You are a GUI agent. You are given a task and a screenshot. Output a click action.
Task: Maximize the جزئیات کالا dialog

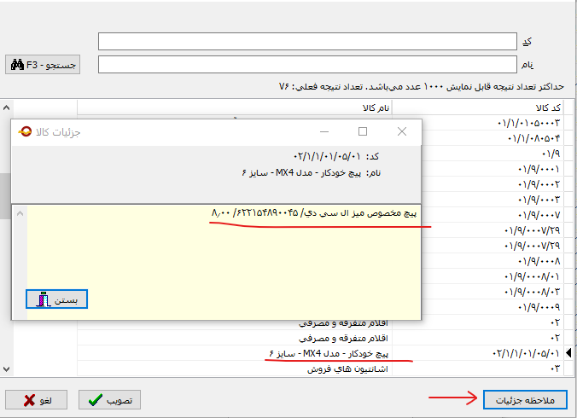pyautogui.click(x=363, y=131)
